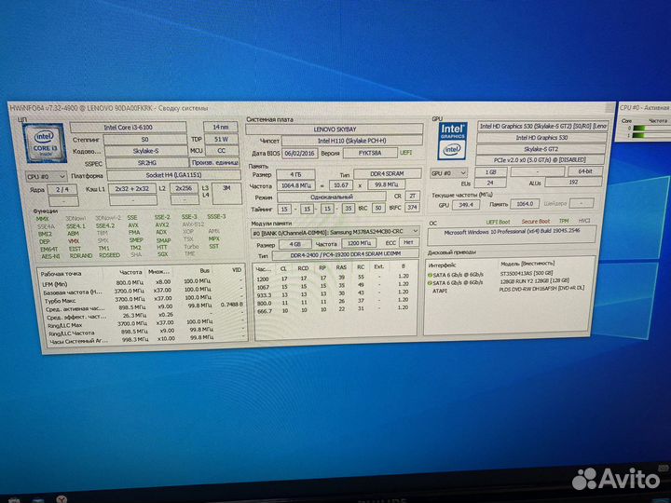671x503 pixels.
Task: Select the 666.7 row in memory timings table
Action: [x=333, y=310]
